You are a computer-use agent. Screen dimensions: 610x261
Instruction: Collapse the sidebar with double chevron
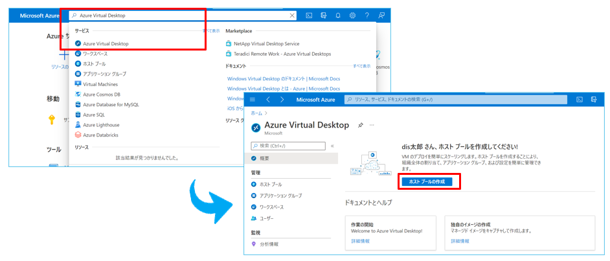(x=332, y=146)
